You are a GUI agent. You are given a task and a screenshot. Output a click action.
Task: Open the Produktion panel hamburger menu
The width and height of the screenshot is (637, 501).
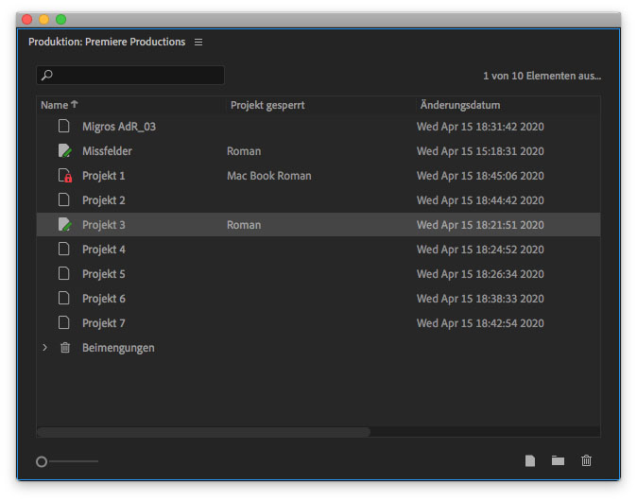point(198,43)
